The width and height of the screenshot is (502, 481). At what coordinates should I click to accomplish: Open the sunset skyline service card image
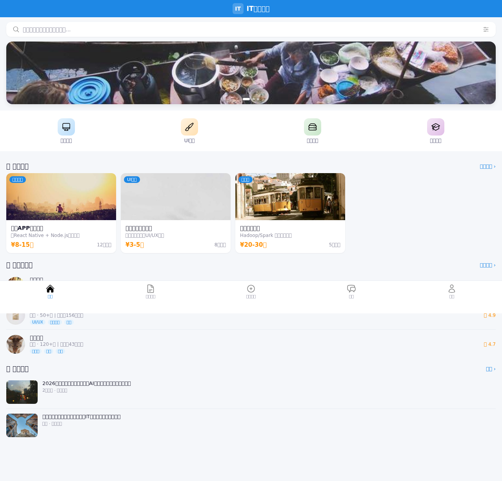tap(61, 197)
